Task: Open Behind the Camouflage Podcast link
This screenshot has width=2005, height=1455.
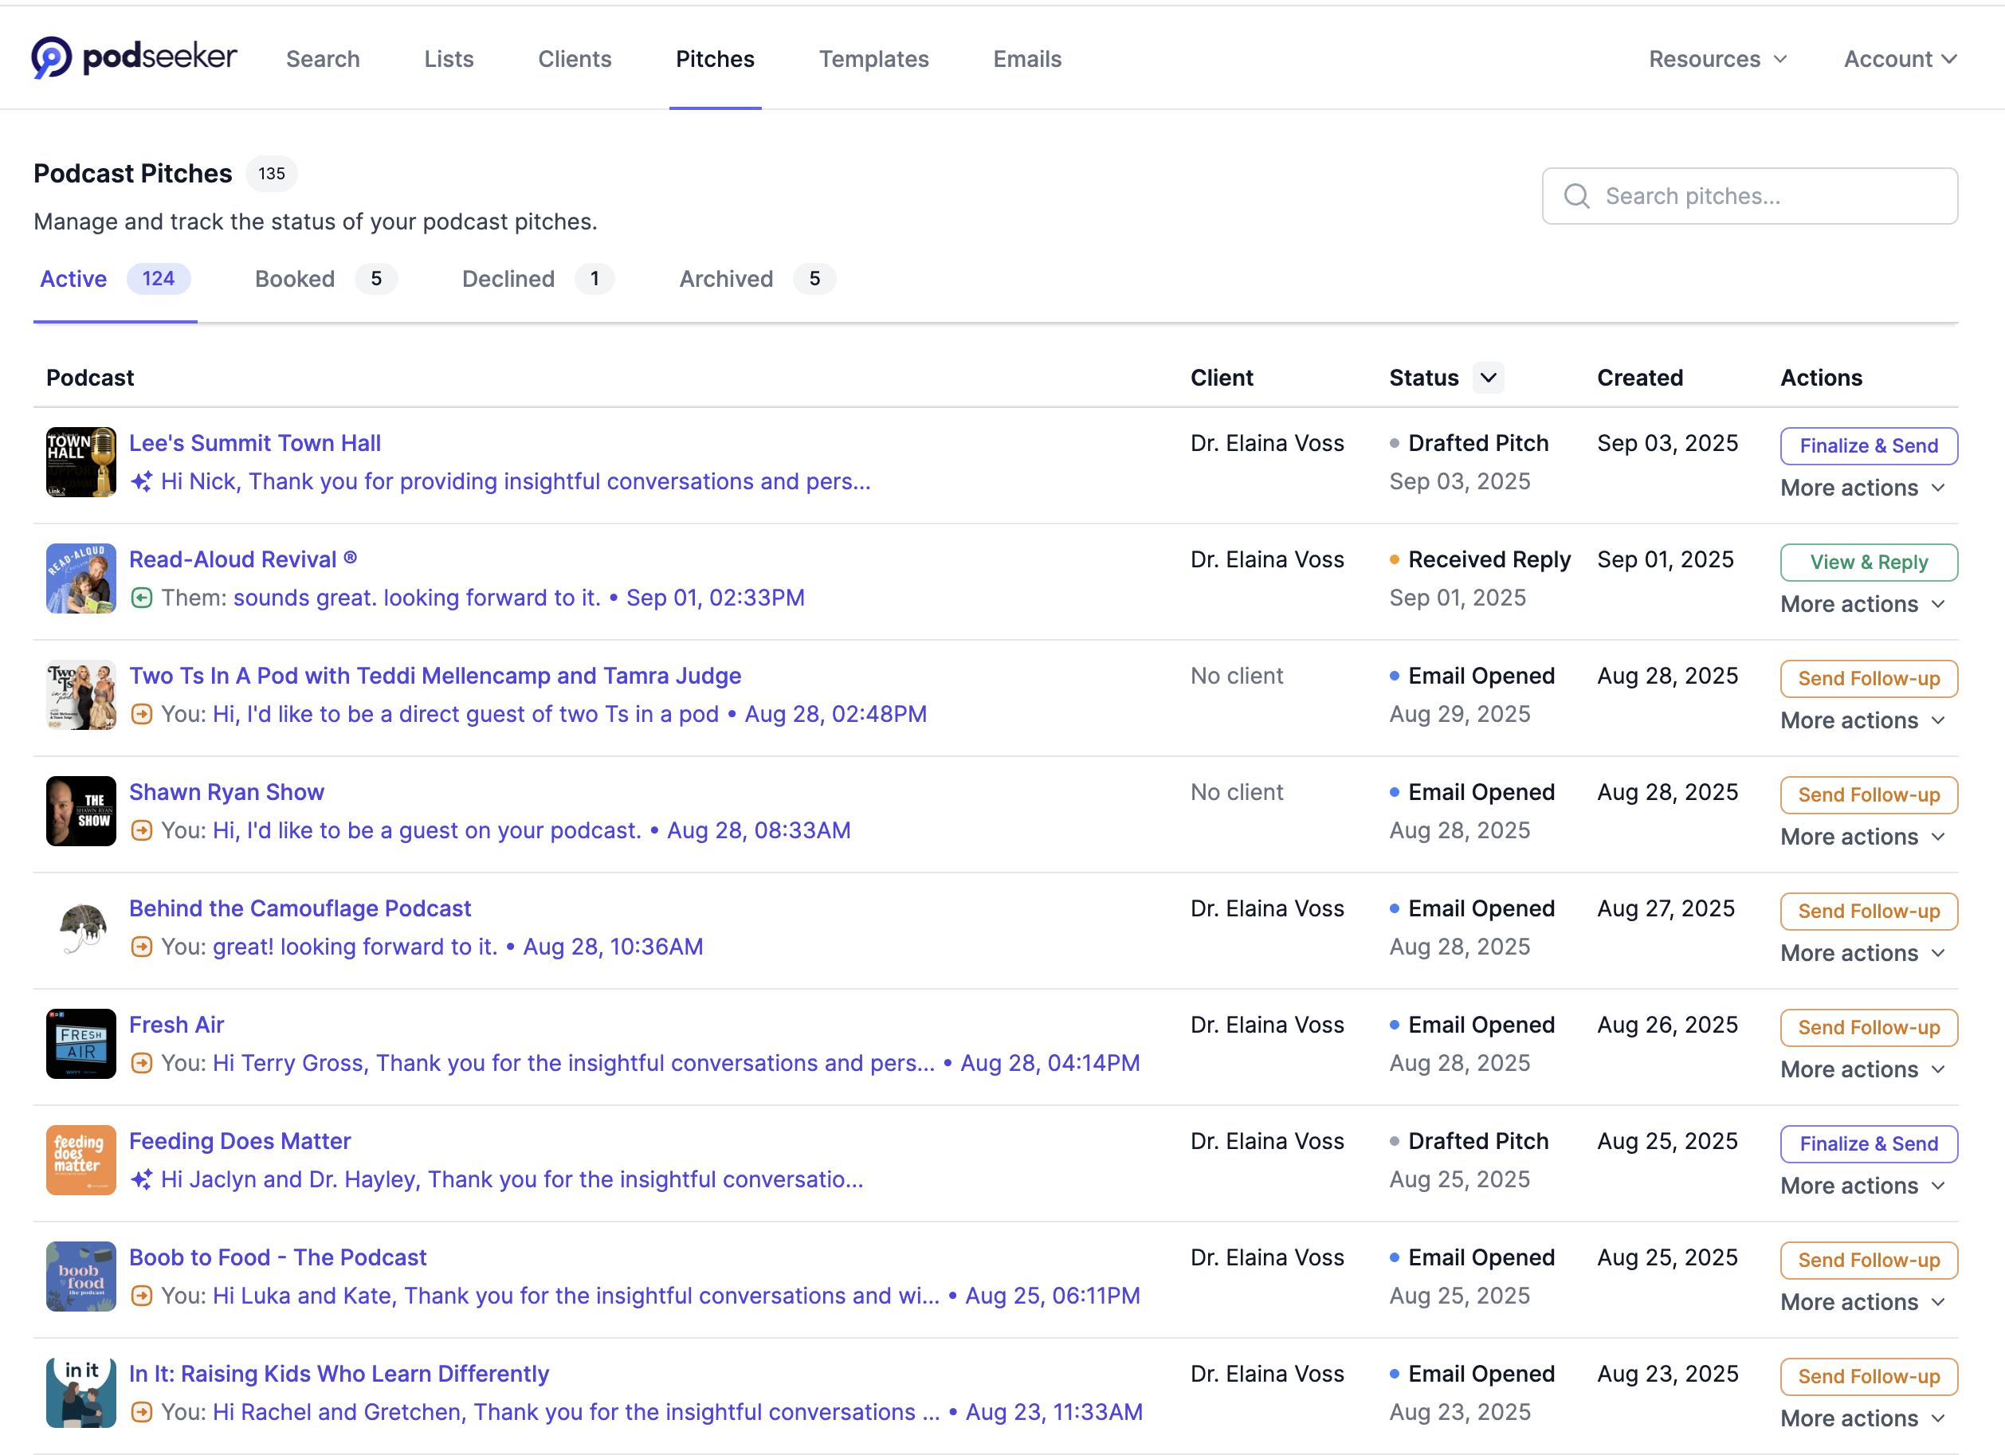Action: pyautogui.click(x=300, y=908)
